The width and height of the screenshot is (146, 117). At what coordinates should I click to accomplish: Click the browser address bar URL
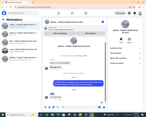click(x=34, y=7)
